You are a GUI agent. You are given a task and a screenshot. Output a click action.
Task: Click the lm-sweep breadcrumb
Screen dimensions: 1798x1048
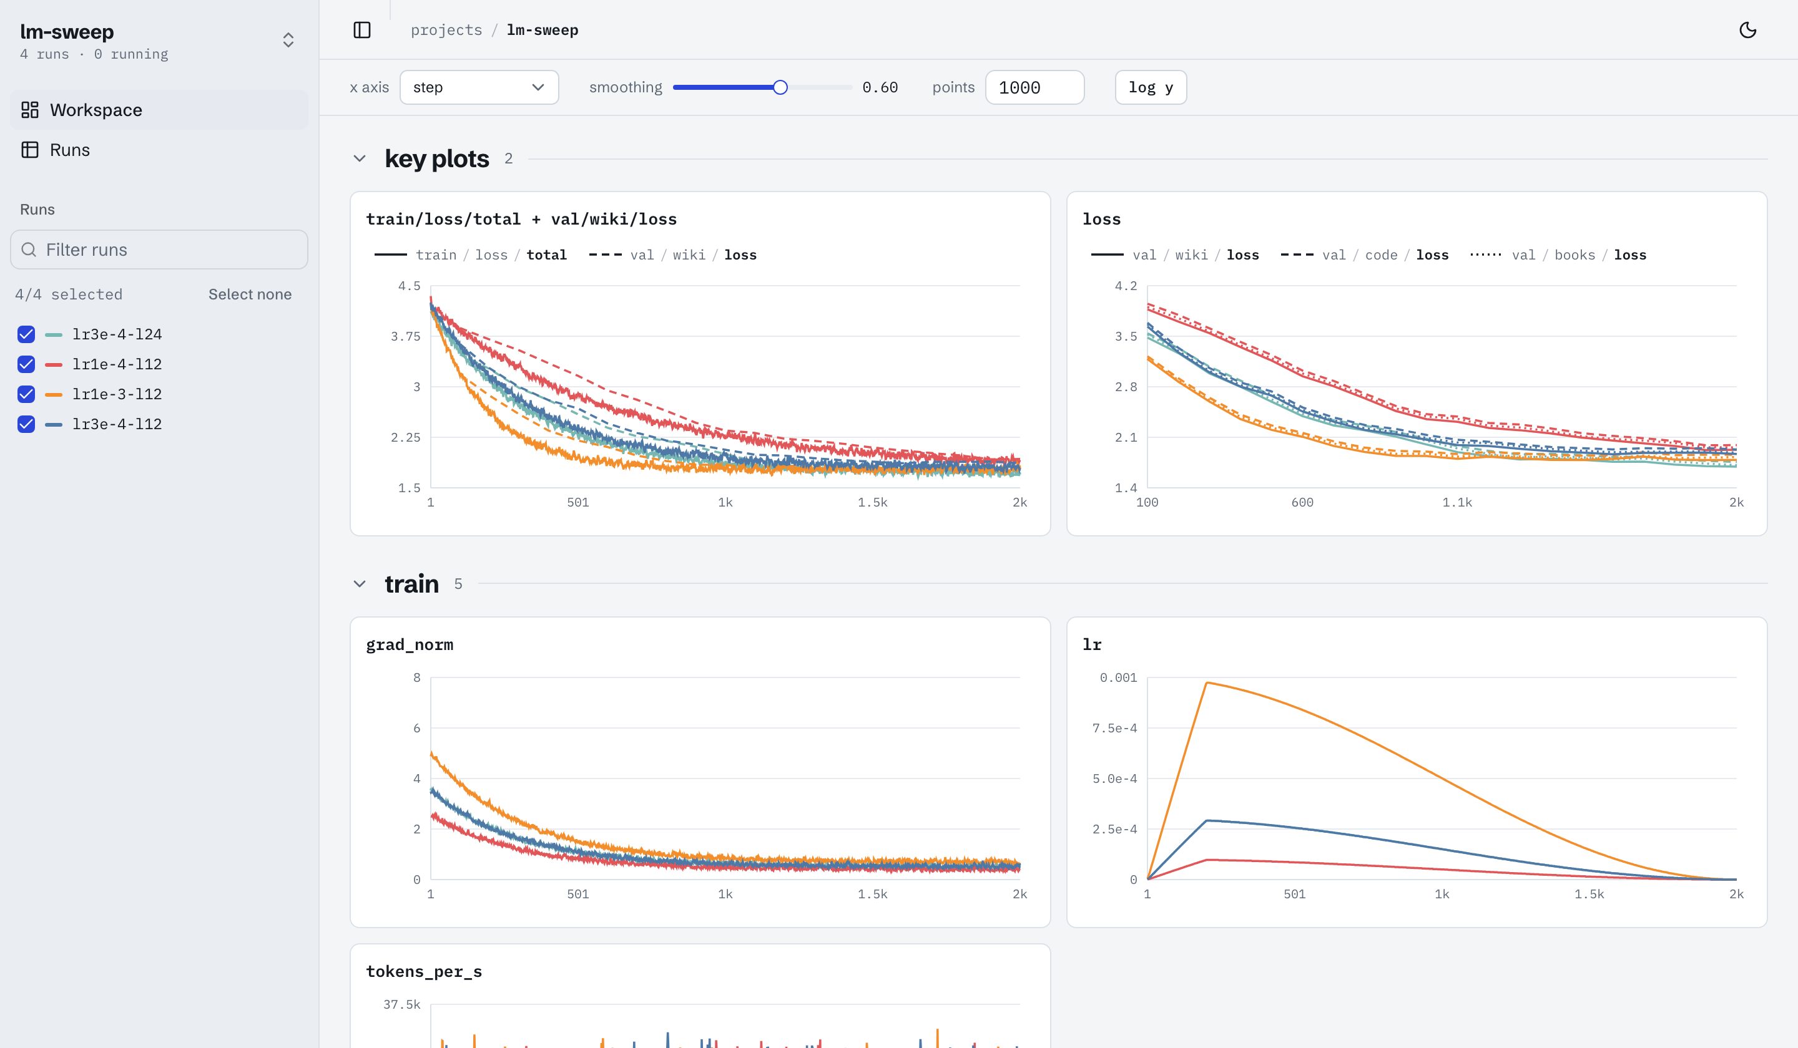pyautogui.click(x=543, y=30)
